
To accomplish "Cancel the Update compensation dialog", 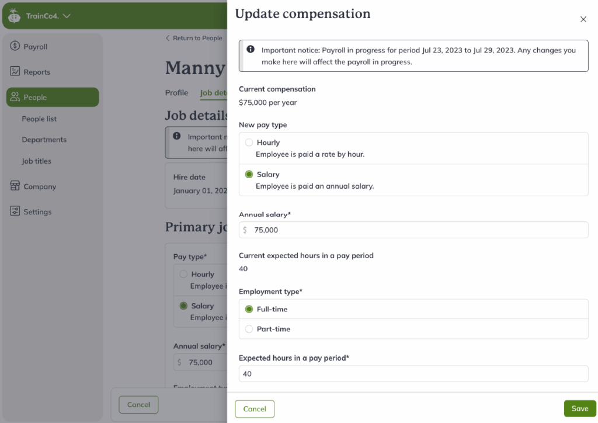I will (255, 409).
